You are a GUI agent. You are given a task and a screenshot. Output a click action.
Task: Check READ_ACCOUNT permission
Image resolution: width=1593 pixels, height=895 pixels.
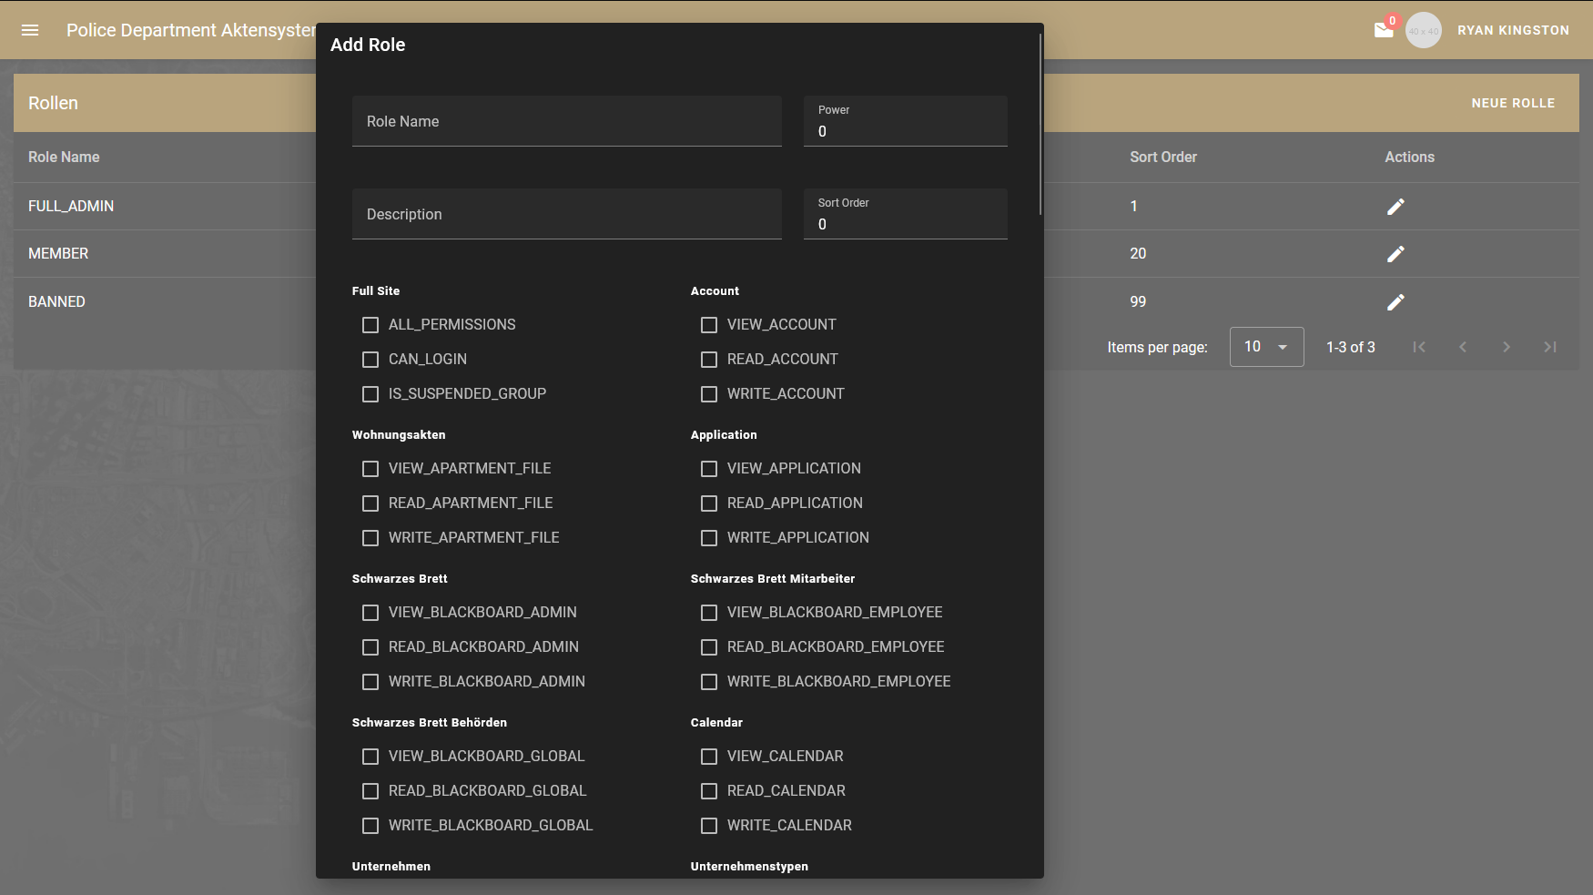[709, 360]
